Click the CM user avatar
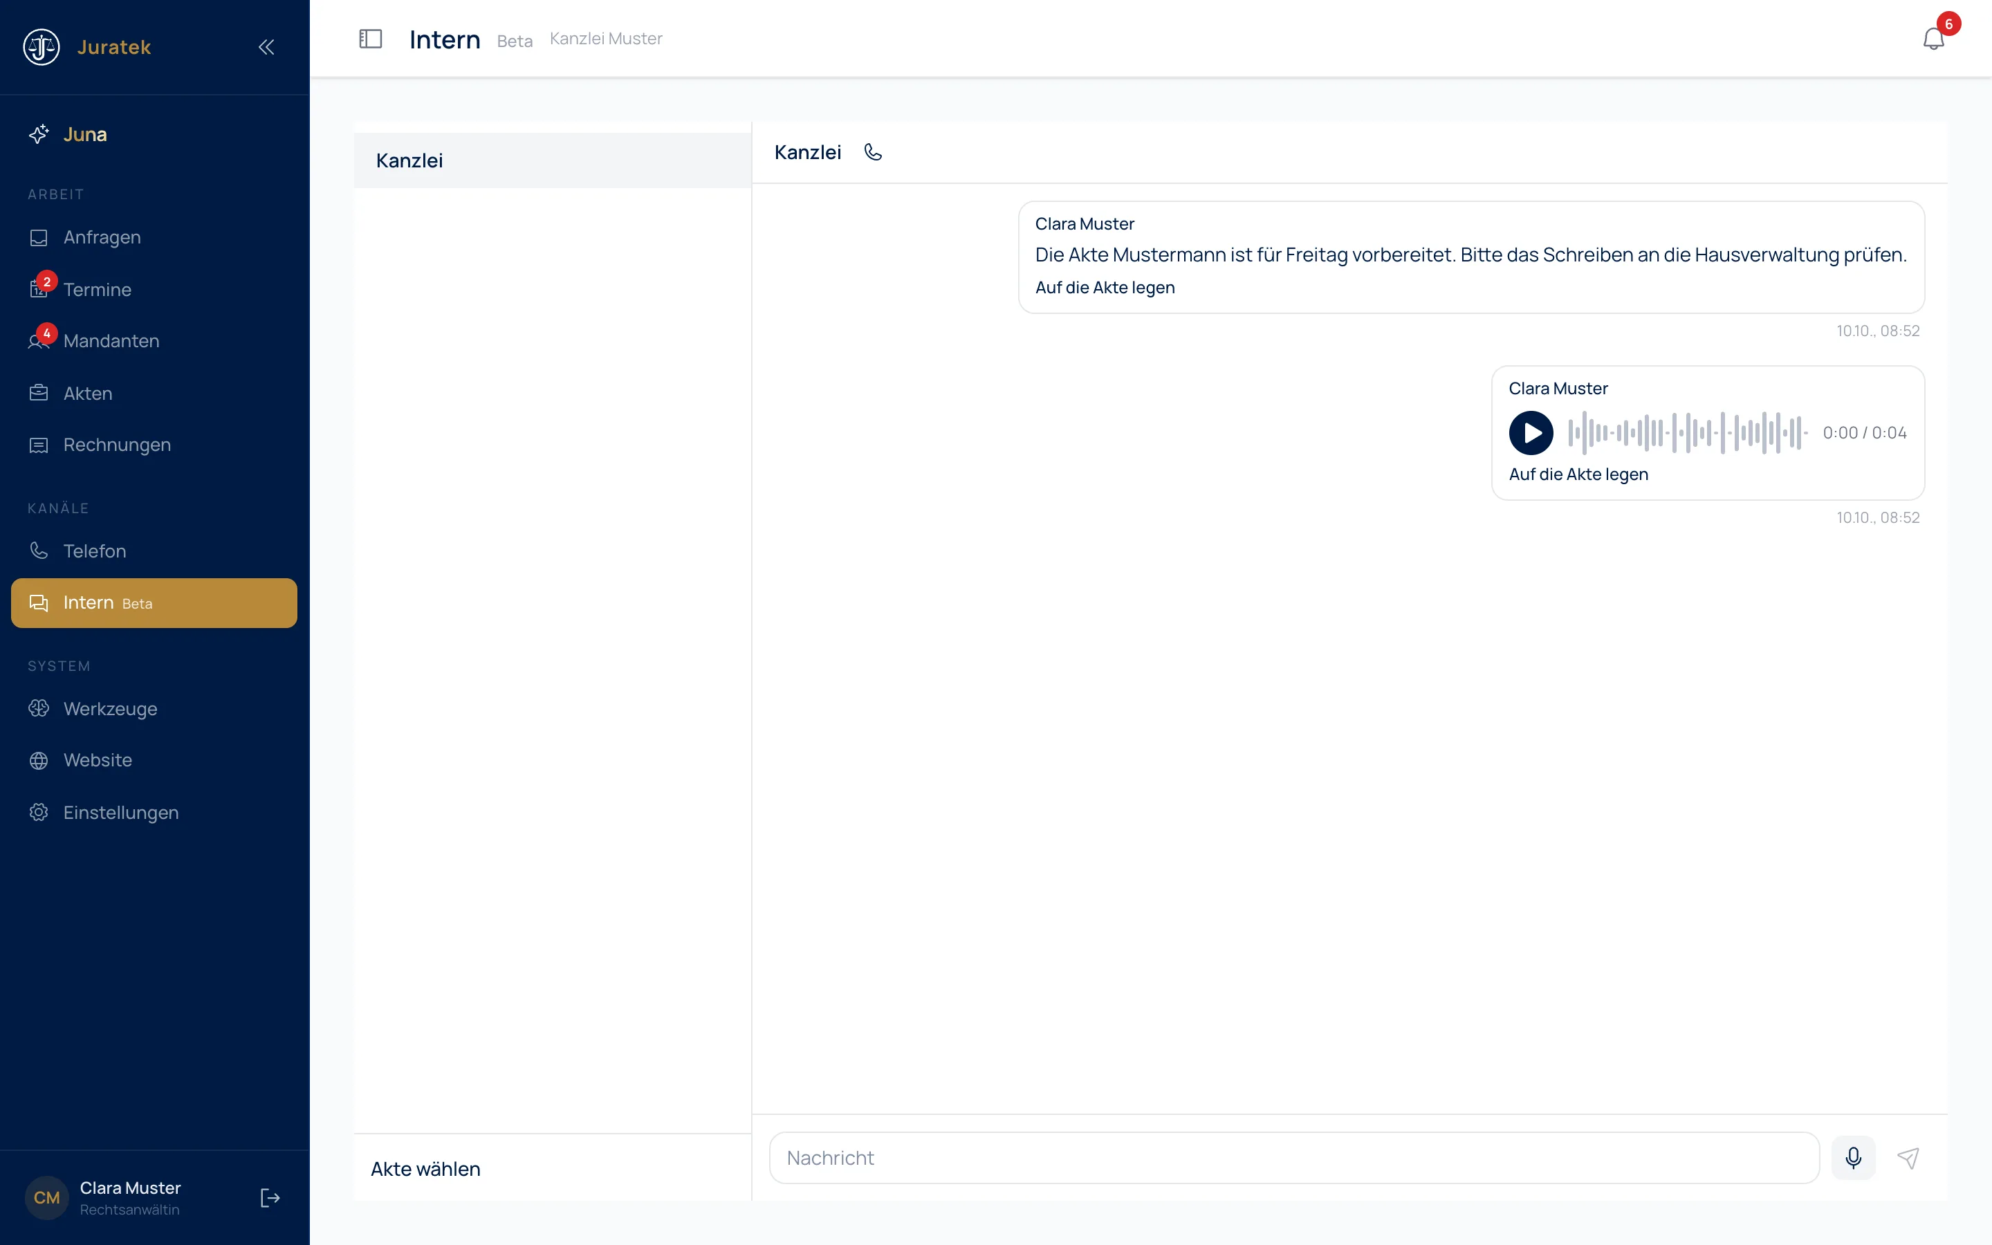1992x1245 pixels. pyautogui.click(x=47, y=1197)
